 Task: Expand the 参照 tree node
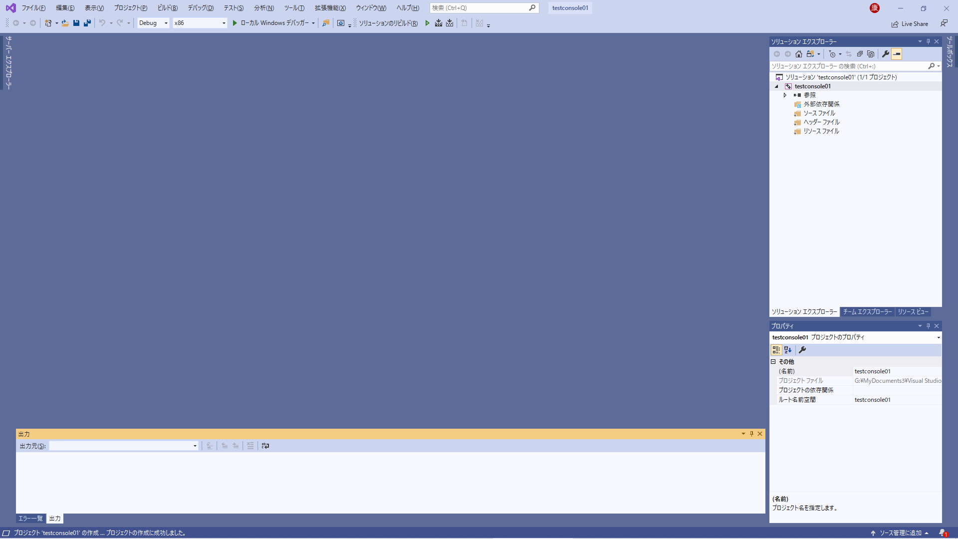(785, 95)
